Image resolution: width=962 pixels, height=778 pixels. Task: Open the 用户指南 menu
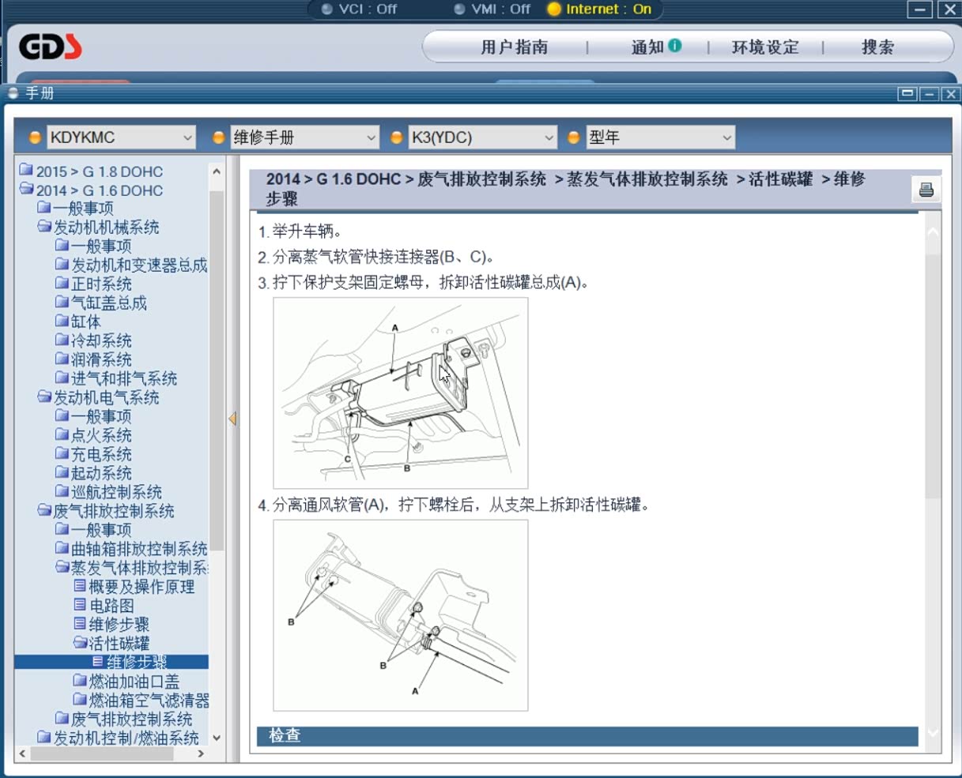[514, 47]
